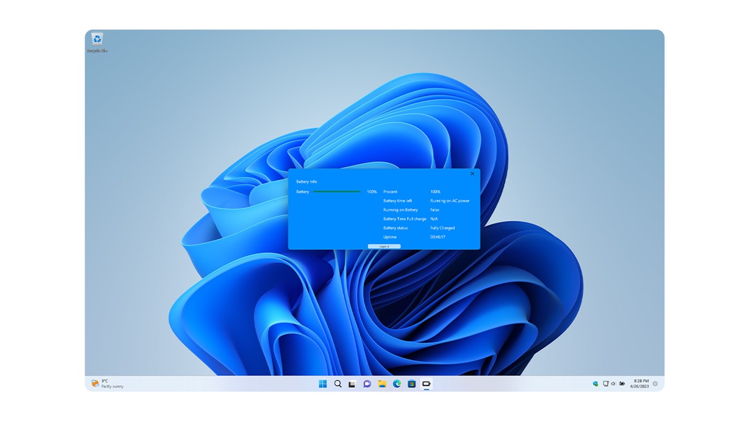Click the "Uptime" label
This screenshot has height=421, width=749.
tap(390, 237)
